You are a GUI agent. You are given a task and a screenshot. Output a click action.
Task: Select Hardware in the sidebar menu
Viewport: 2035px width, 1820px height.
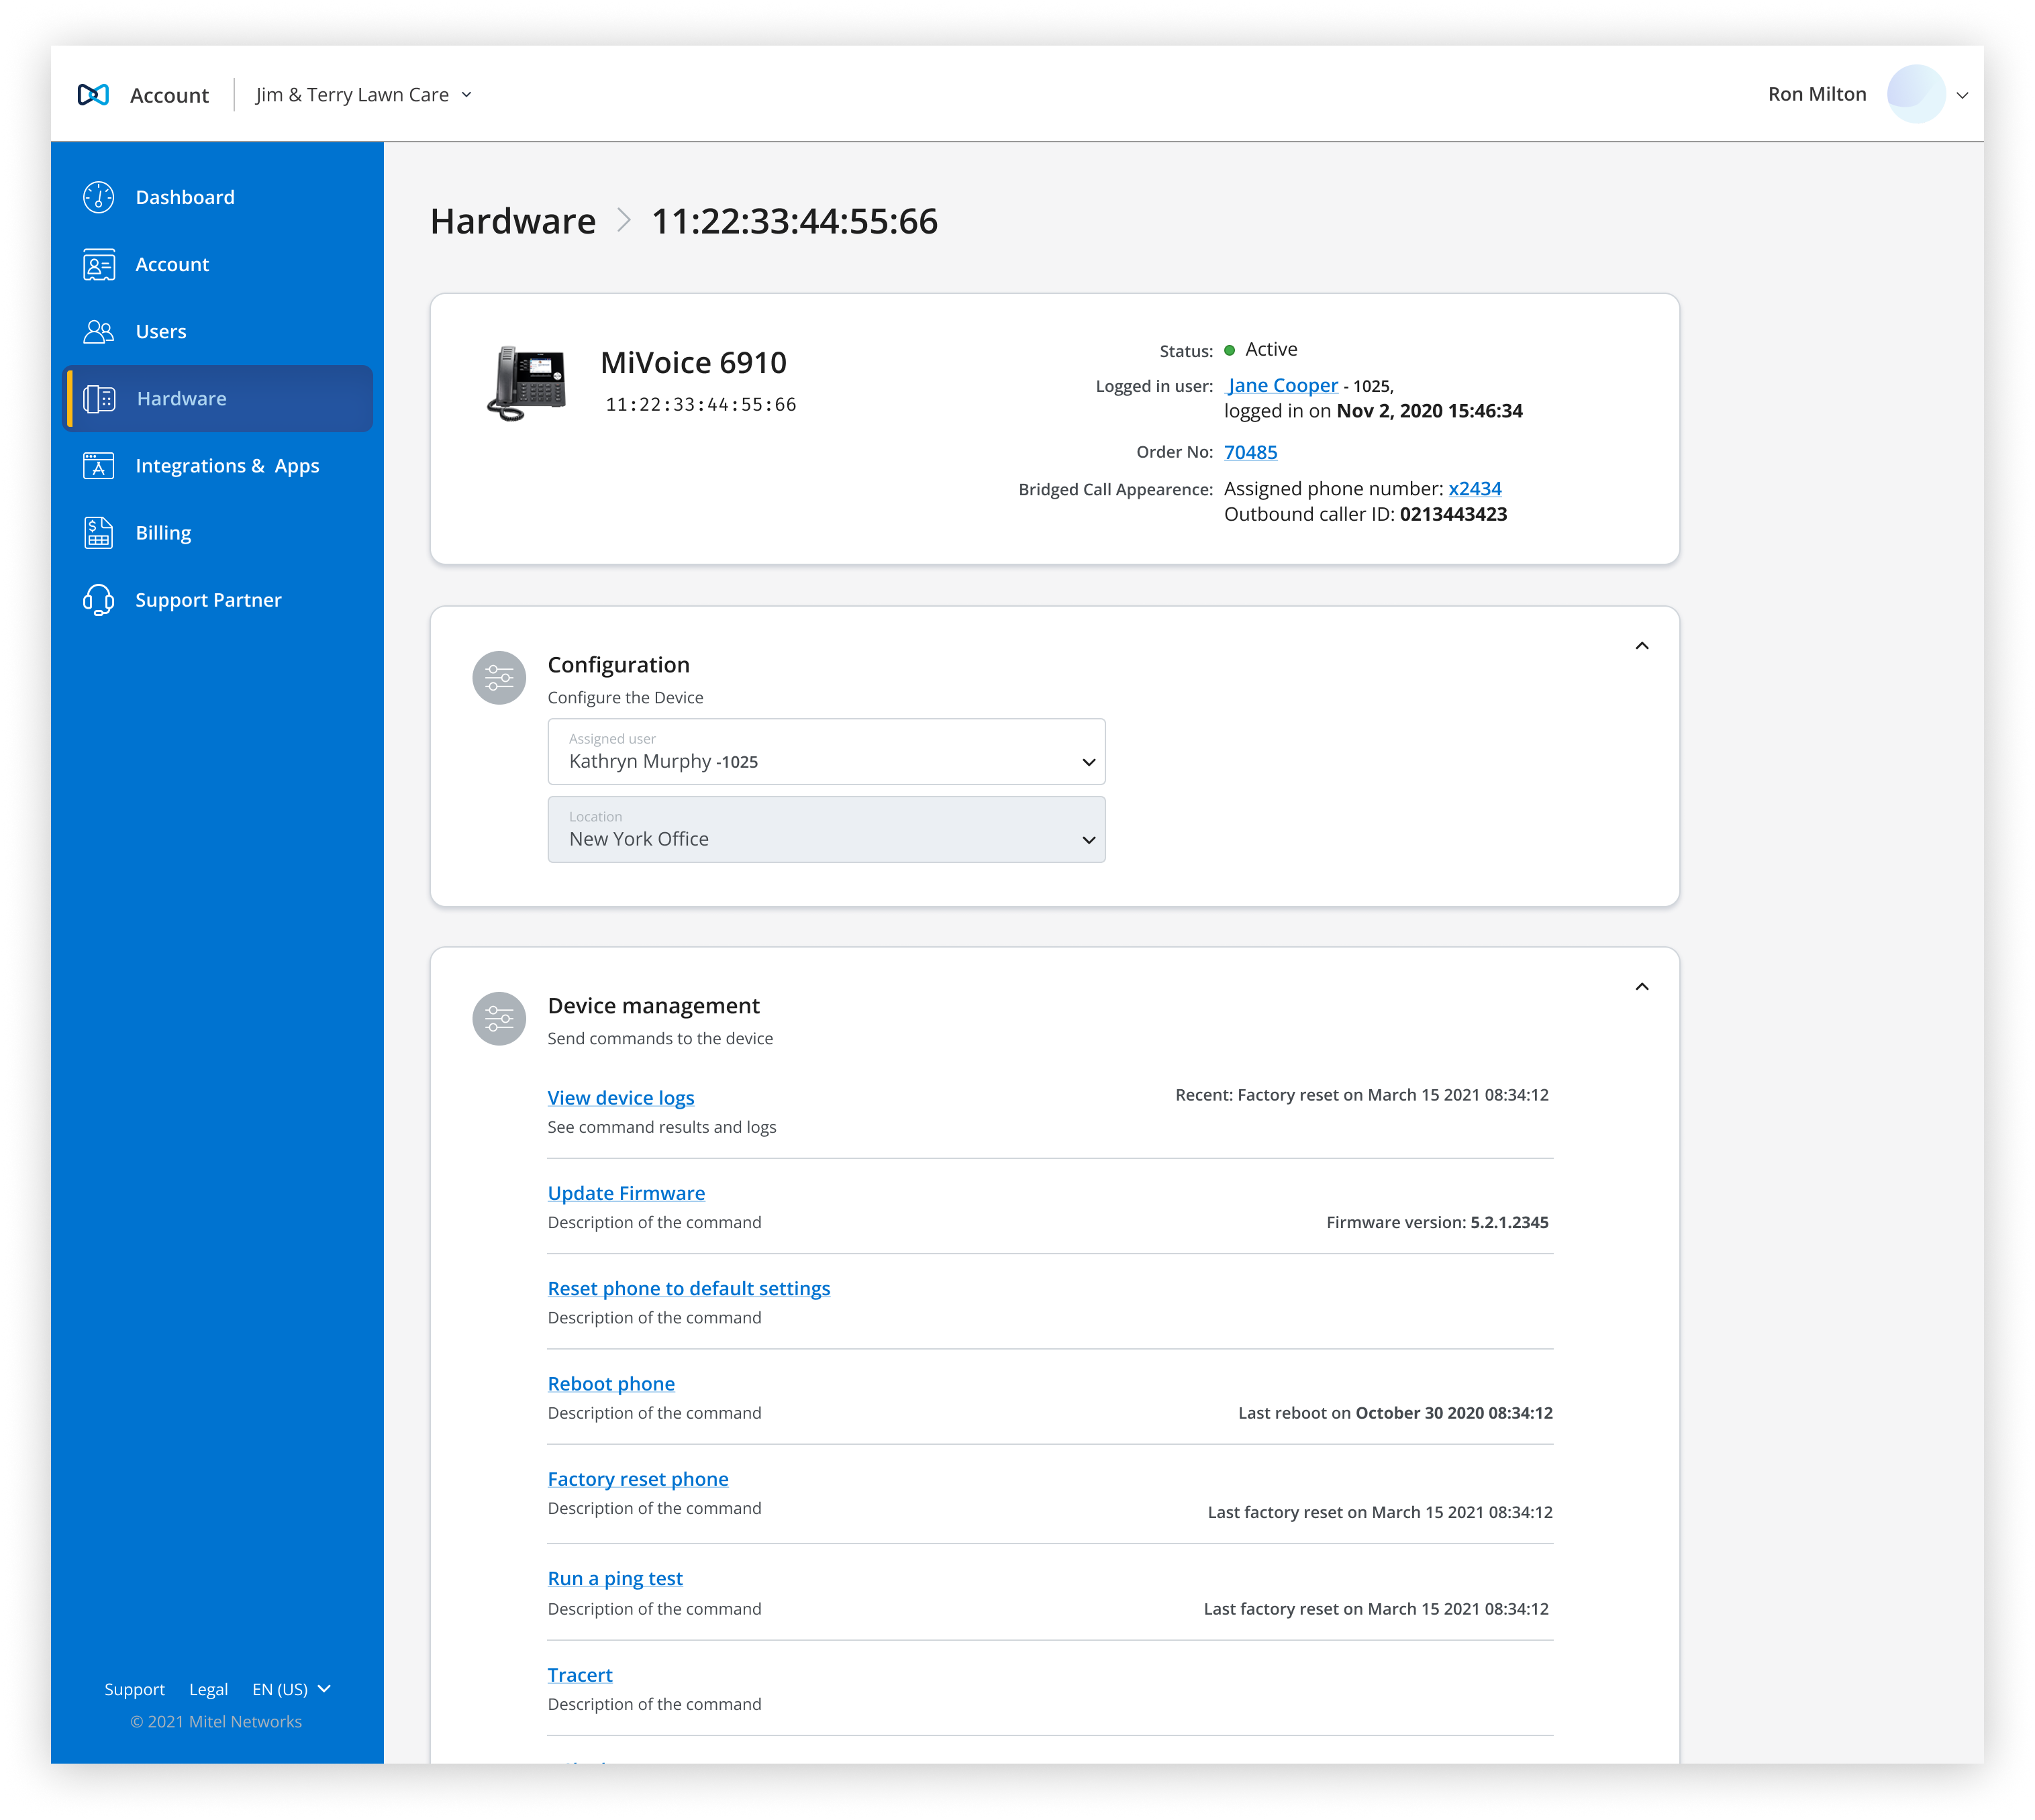click(218, 399)
